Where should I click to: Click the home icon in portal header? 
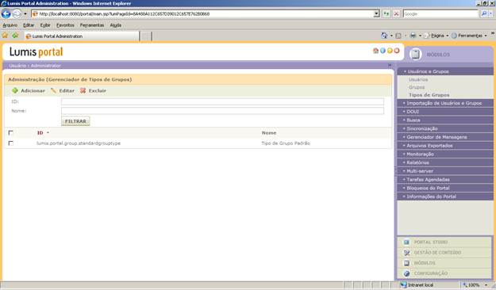pyautogui.click(x=376, y=51)
